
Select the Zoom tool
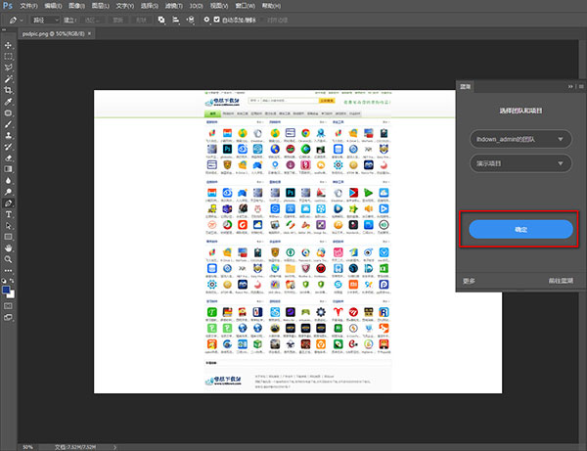click(8, 259)
